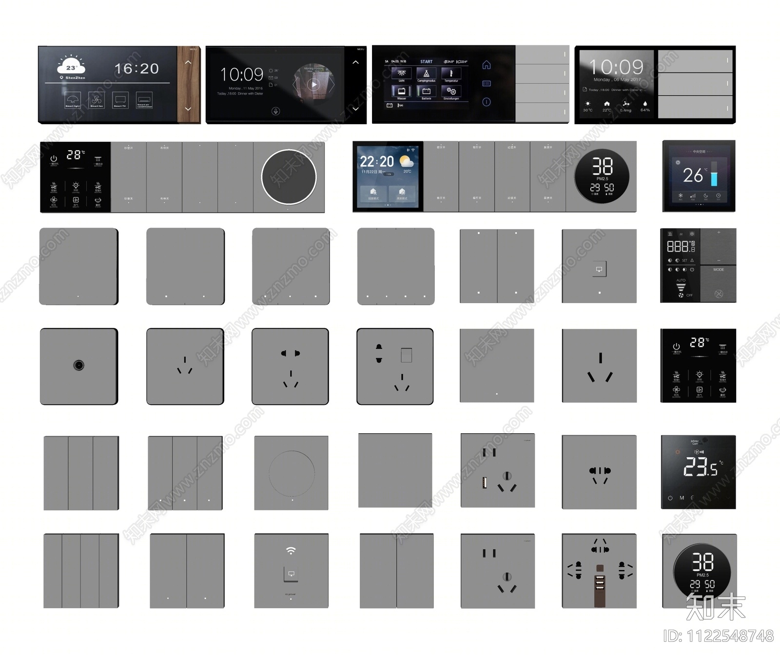Tap the sun 30°C outdoor temperature icon
The image size is (780, 655).
pyautogui.click(x=588, y=104)
